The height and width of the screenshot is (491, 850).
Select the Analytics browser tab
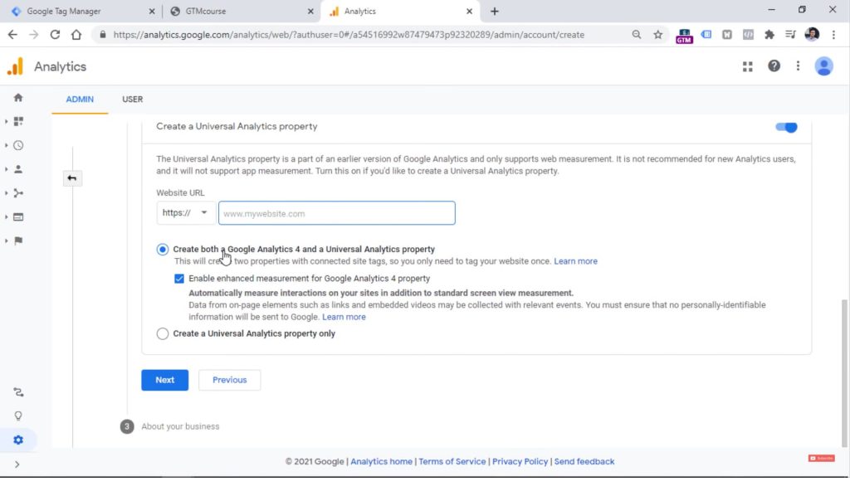point(400,12)
